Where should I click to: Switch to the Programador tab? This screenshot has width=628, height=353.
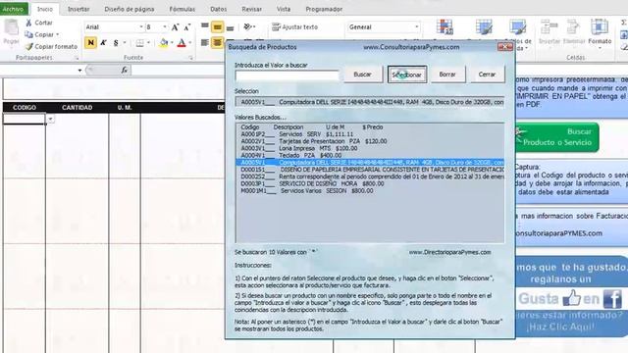(x=324, y=9)
